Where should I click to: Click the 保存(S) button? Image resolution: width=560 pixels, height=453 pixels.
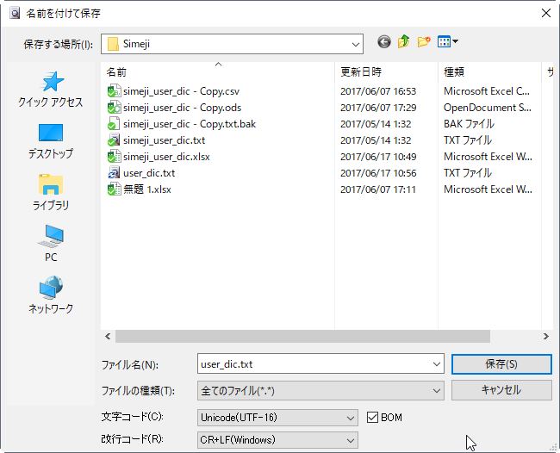tap(501, 364)
